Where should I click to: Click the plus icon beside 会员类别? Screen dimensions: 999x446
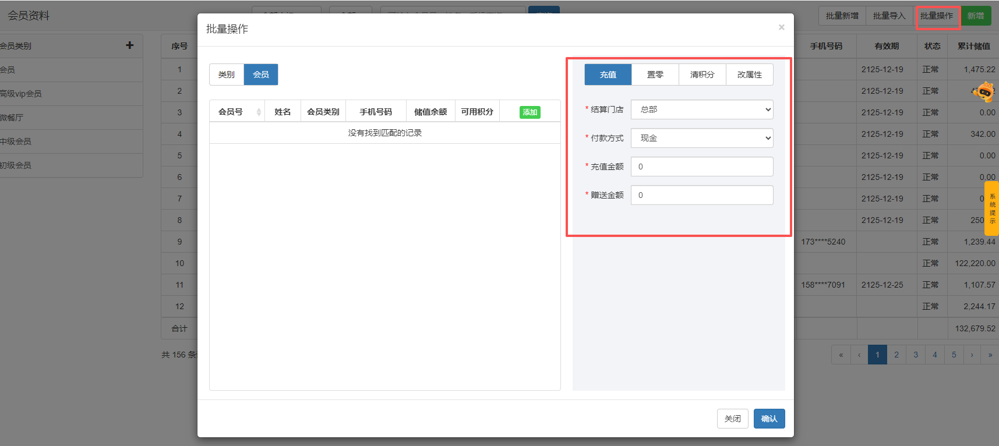129,45
